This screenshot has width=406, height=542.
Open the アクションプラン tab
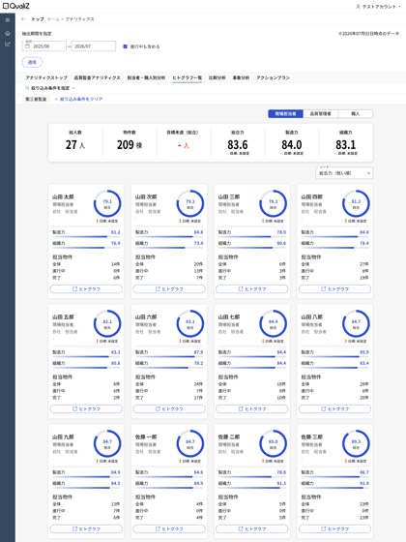pyautogui.click(x=273, y=77)
